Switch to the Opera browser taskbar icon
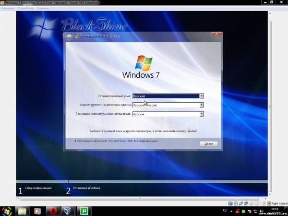The width and height of the screenshot is (288, 216). 53,211
